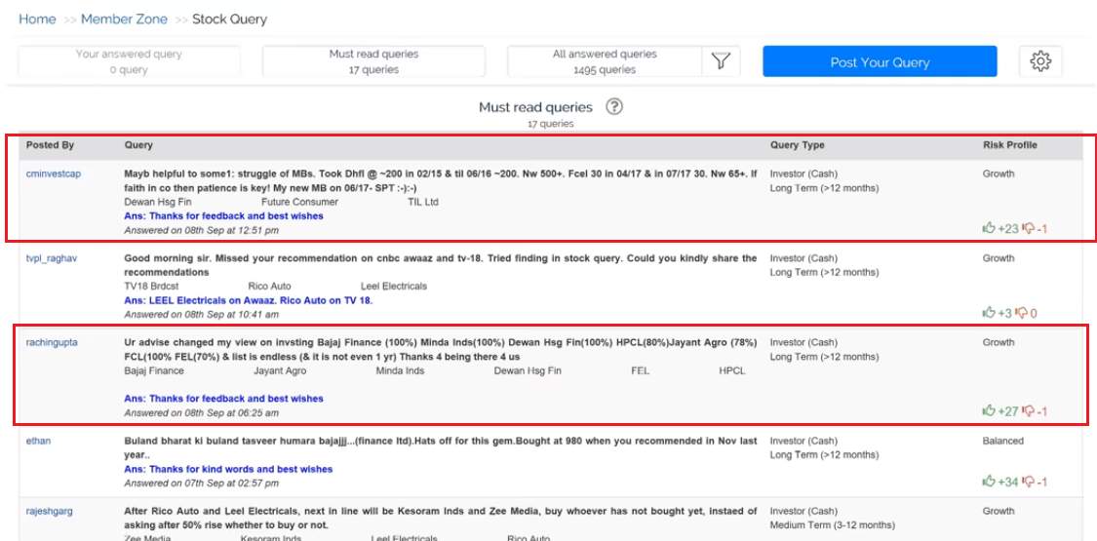
Task: Thumbs down rachingupta's query
Action: click(1028, 411)
